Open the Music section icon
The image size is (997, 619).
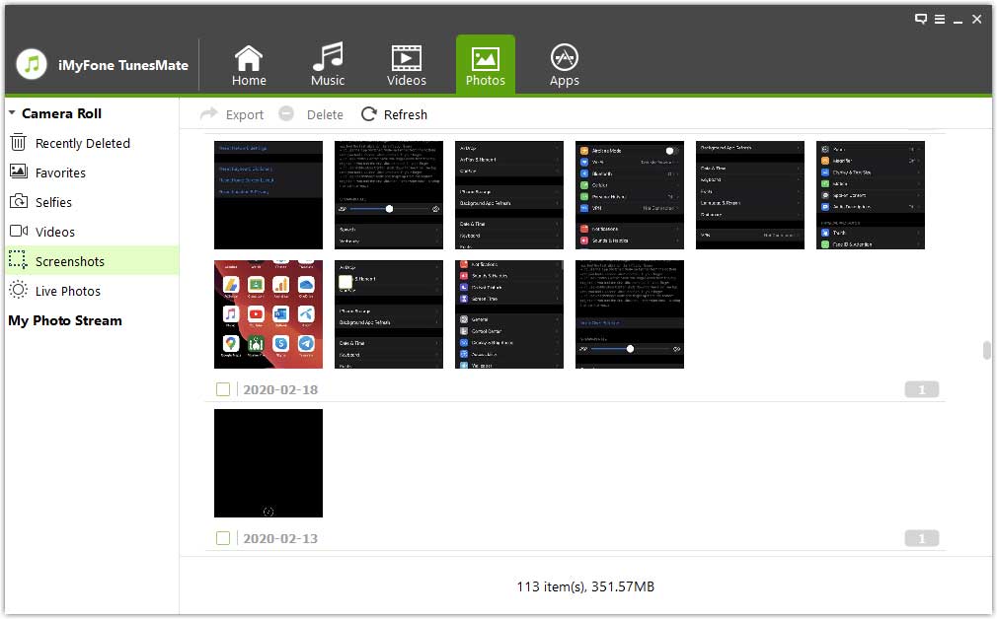pos(328,57)
